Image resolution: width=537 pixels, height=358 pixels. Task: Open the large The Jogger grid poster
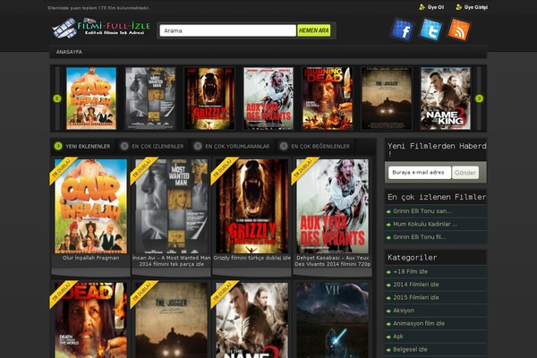[171, 320]
